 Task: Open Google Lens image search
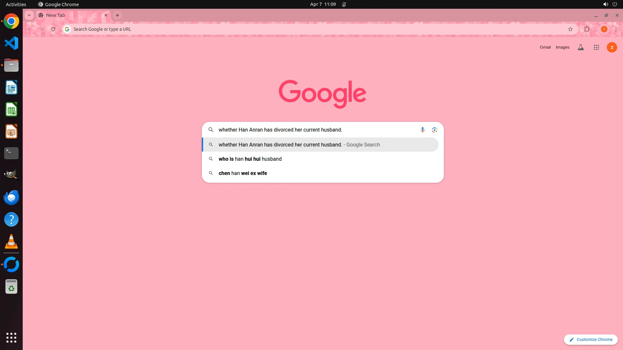point(434,130)
